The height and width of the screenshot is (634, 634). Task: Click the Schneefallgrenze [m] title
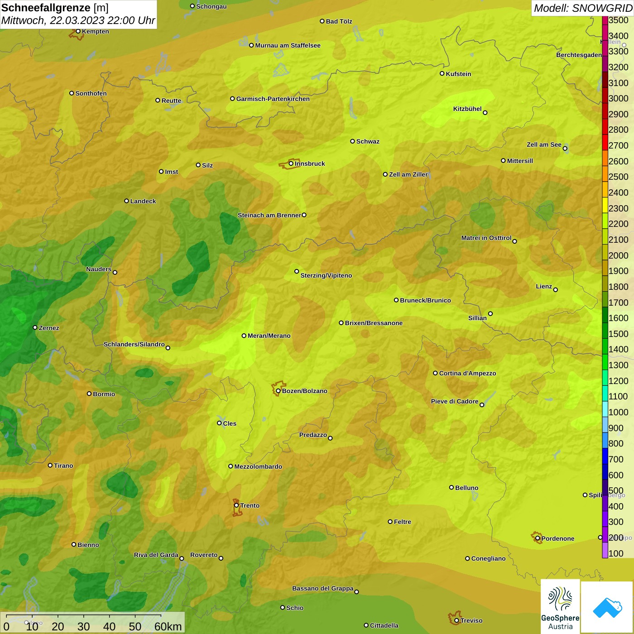(x=55, y=8)
